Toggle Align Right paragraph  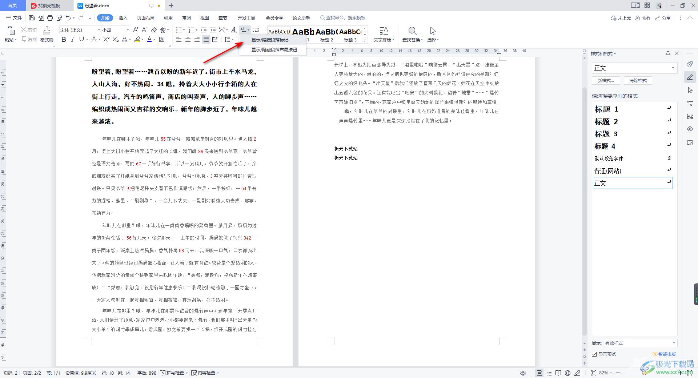[x=197, y=39]
